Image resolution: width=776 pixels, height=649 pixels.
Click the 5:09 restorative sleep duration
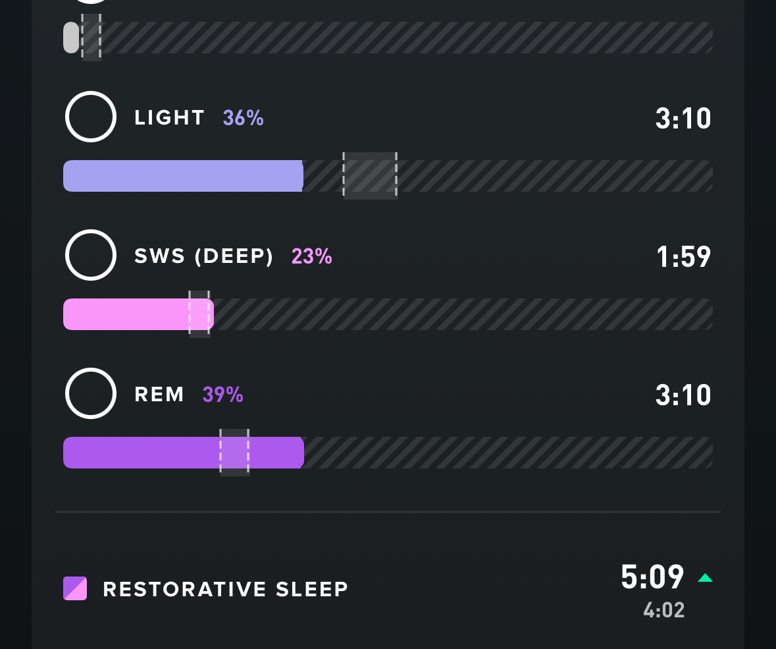pos(652,577)
